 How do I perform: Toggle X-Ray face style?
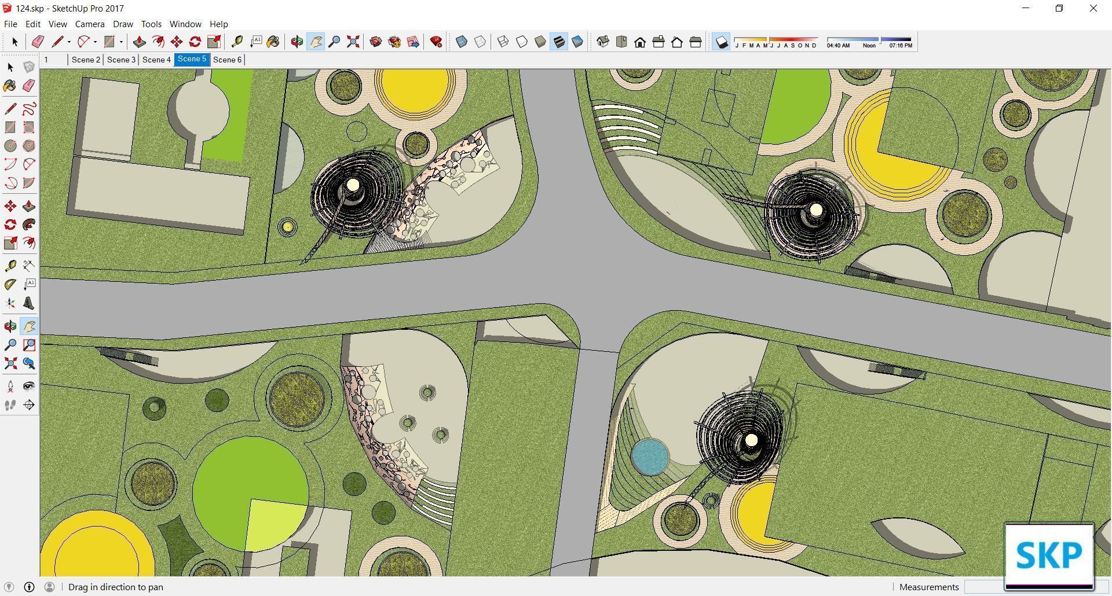462,42
